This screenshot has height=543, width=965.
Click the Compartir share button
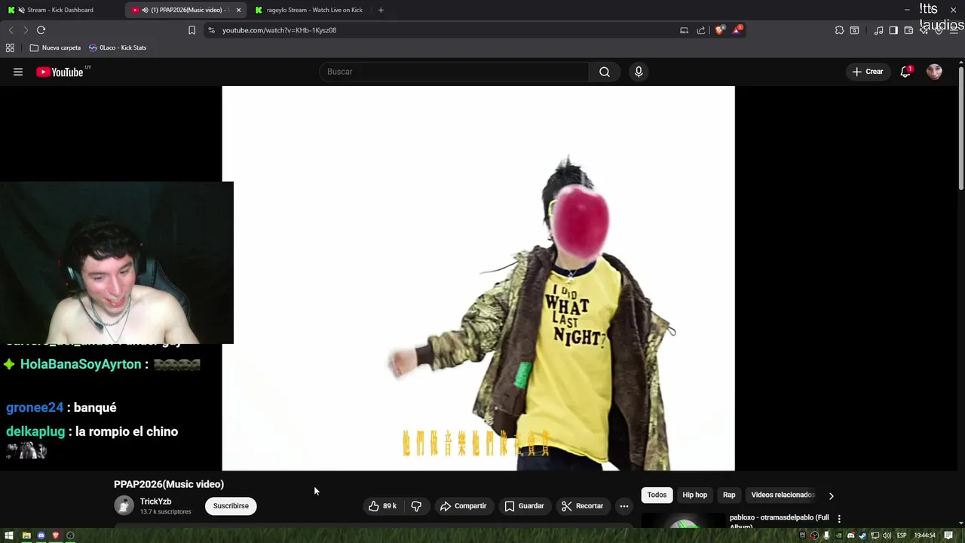tap(463, 506)
